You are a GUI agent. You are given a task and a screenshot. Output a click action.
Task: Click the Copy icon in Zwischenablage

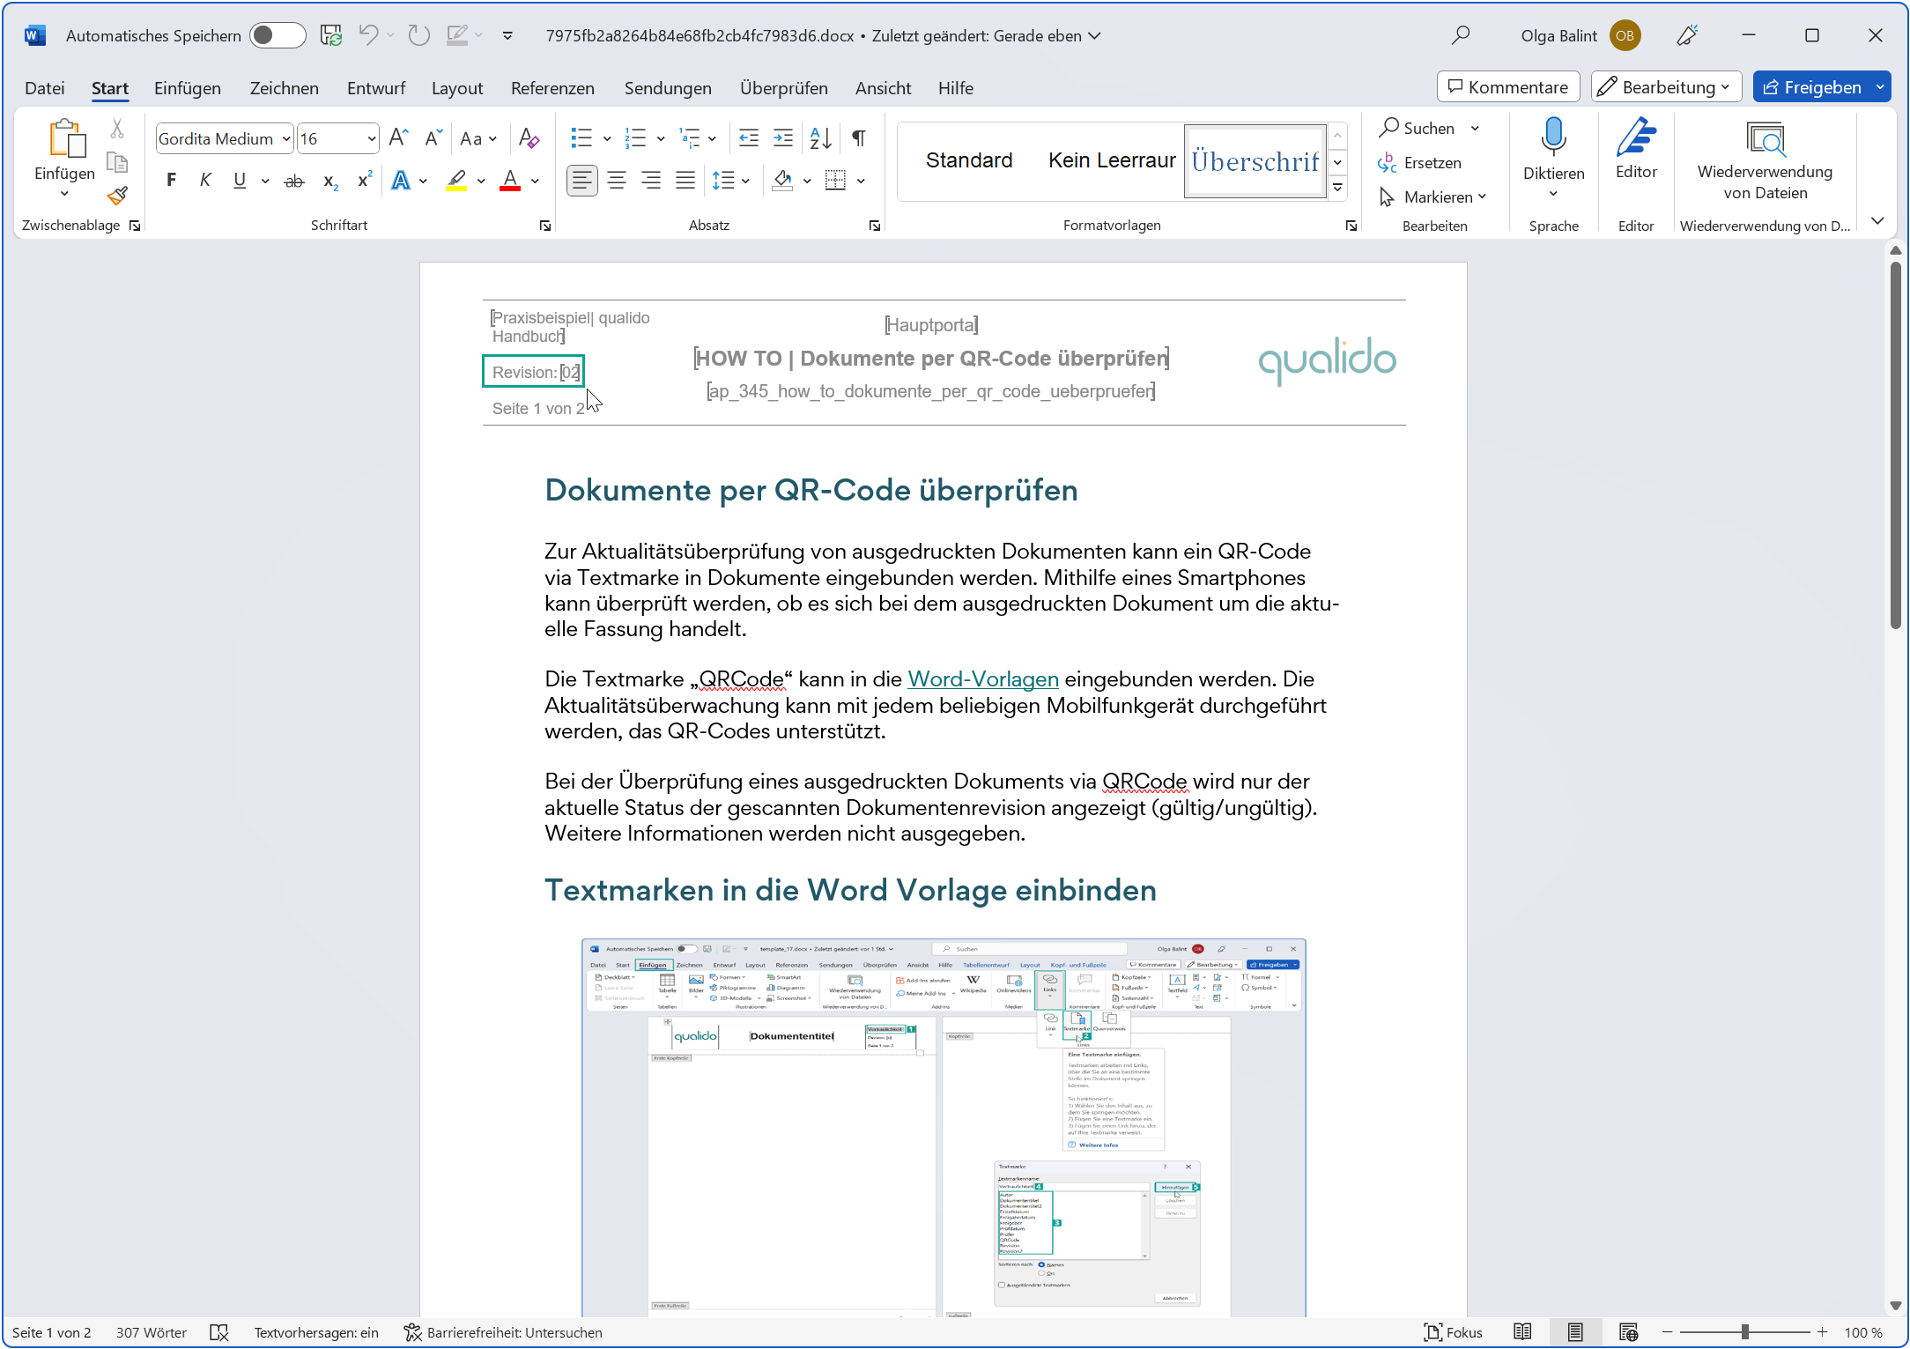click(x=117, y=162)
